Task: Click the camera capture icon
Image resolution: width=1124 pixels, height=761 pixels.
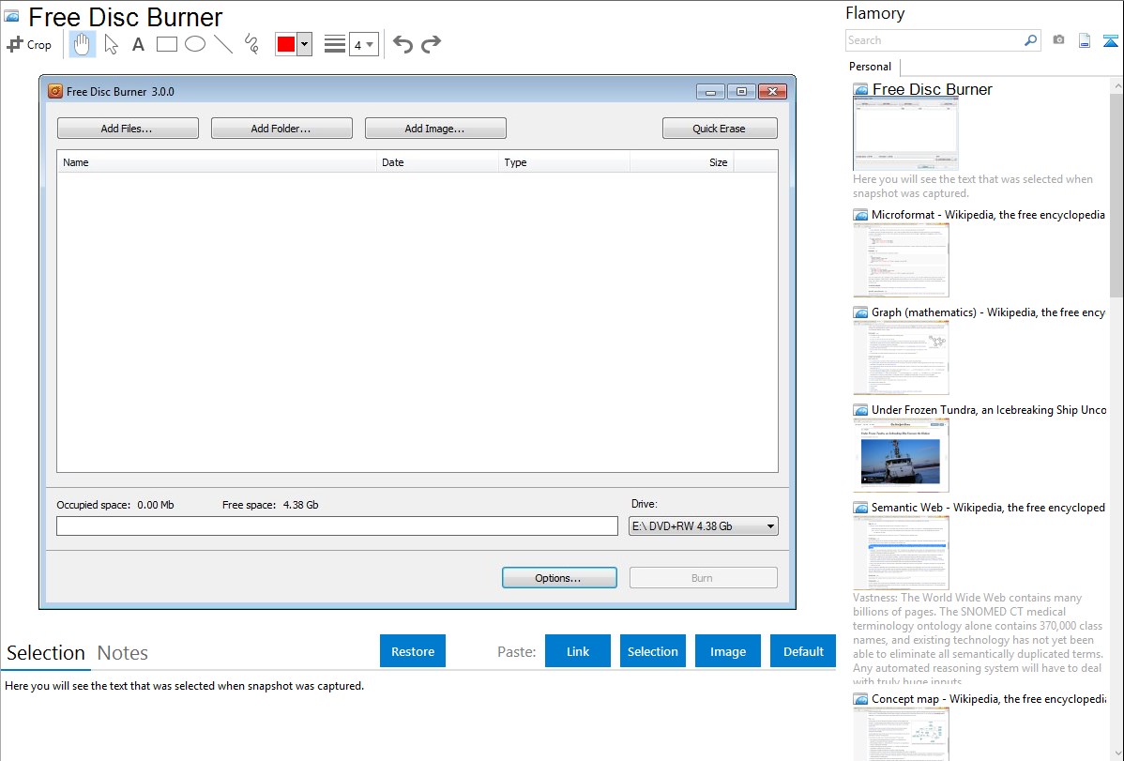Action: (1058, 40)
